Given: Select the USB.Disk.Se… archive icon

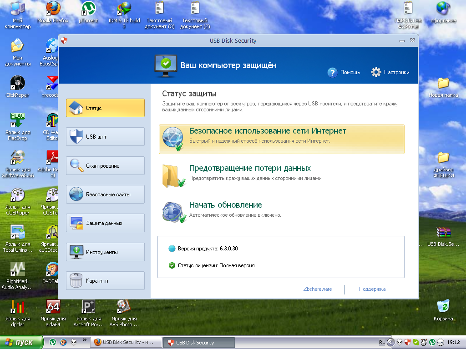Looking at the screenshot, I should pyautogui.click(x=443, y=236).
